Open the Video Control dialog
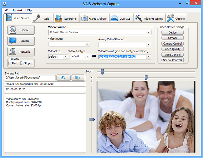203x158 pixels. click(172, 55)
